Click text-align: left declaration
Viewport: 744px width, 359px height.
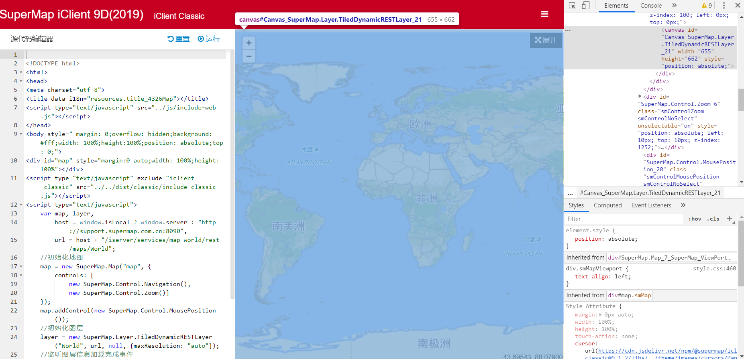(603, 277)
